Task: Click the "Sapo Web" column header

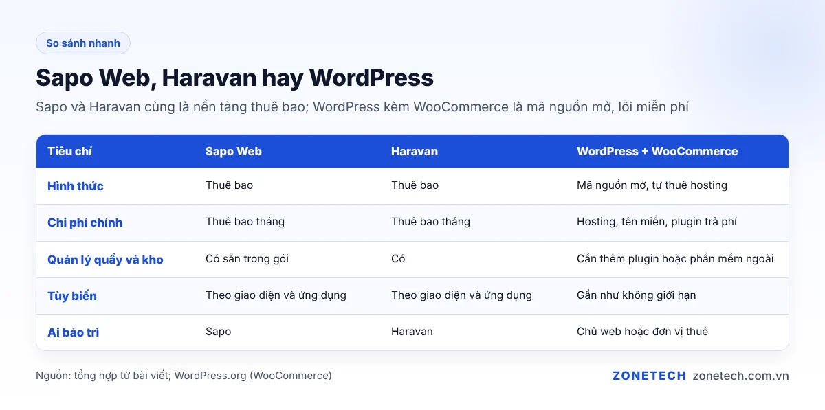Action: (234, 151)
